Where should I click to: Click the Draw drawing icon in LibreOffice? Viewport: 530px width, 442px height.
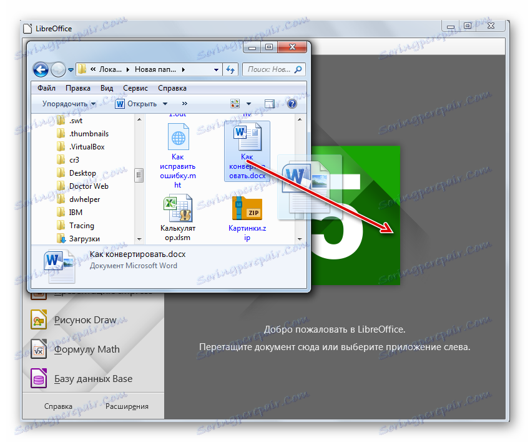coord(39,319)
